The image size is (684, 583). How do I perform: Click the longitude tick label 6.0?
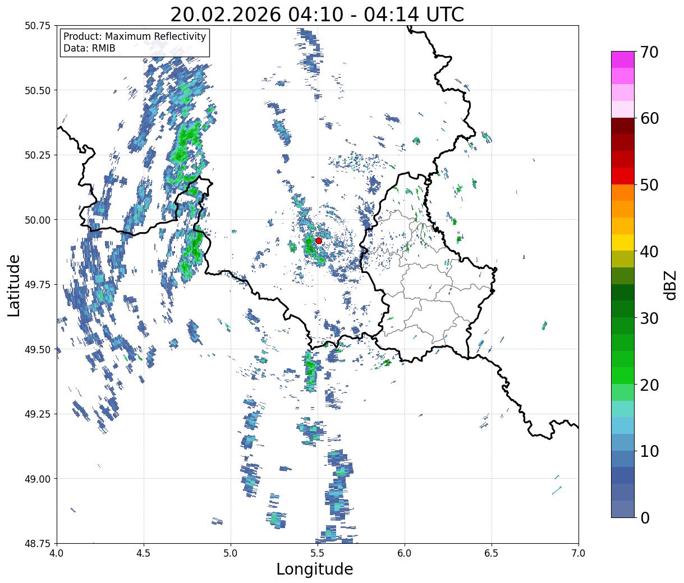pos(405,553)
